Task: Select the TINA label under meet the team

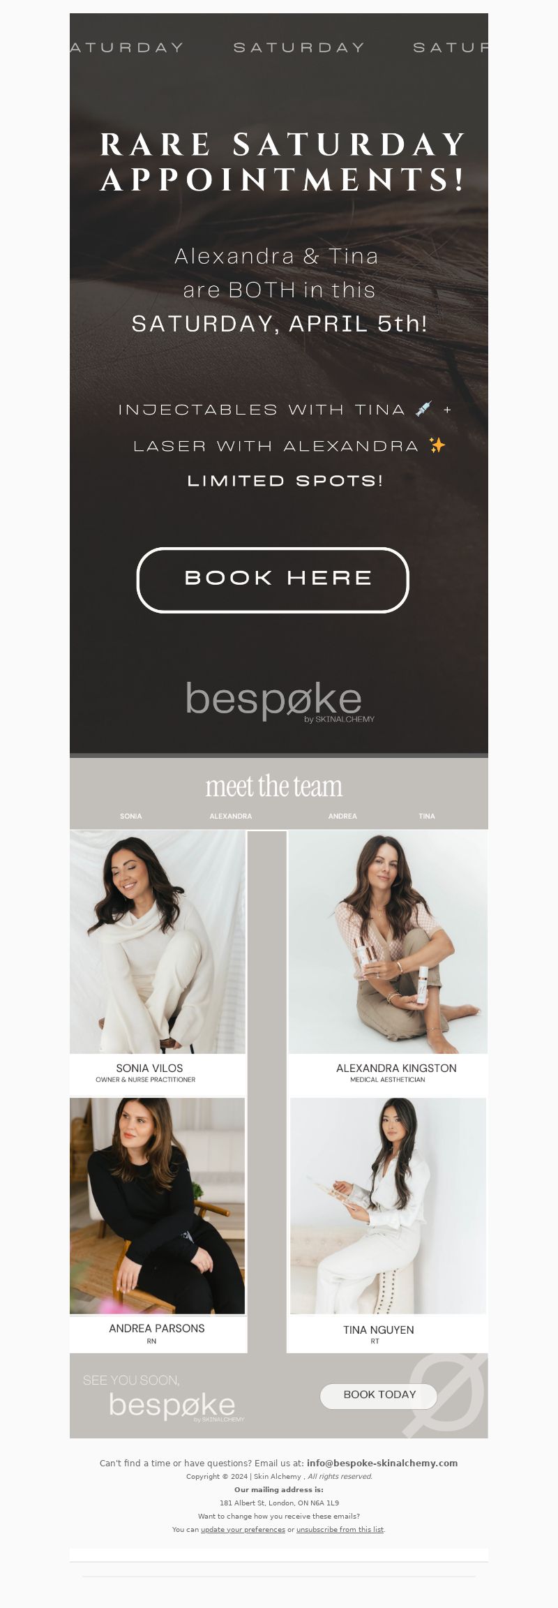Action: point(427,816)
